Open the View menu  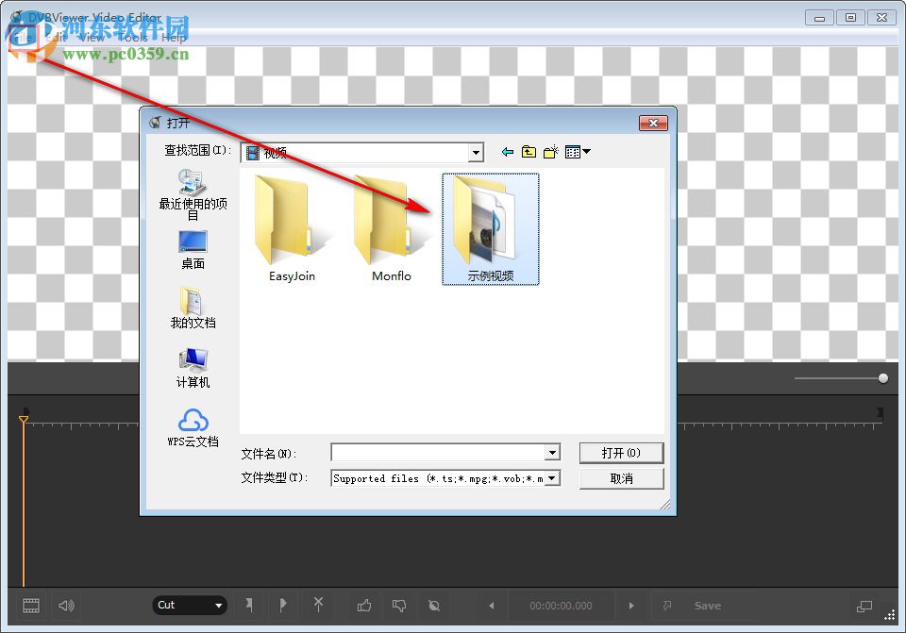[91, 38]
